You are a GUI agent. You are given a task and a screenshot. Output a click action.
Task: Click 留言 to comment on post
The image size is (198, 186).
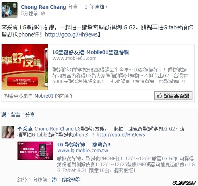click(x=16, y=115)
